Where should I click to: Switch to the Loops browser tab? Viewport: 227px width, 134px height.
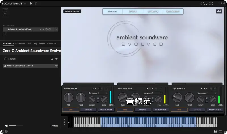click(42, 43)
